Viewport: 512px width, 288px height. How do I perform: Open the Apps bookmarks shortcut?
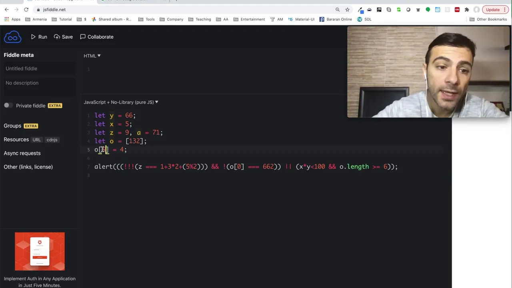click(12, 19)
